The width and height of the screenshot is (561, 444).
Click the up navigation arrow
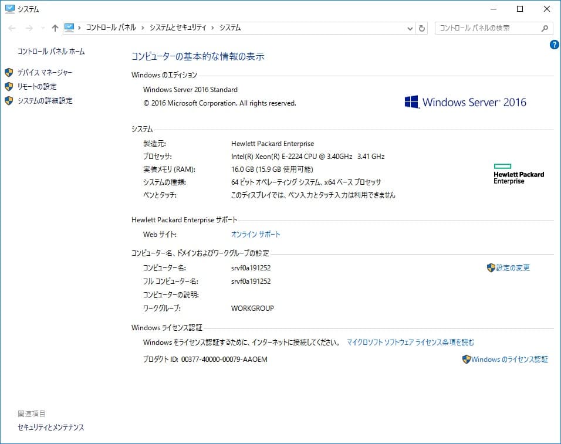54,27
